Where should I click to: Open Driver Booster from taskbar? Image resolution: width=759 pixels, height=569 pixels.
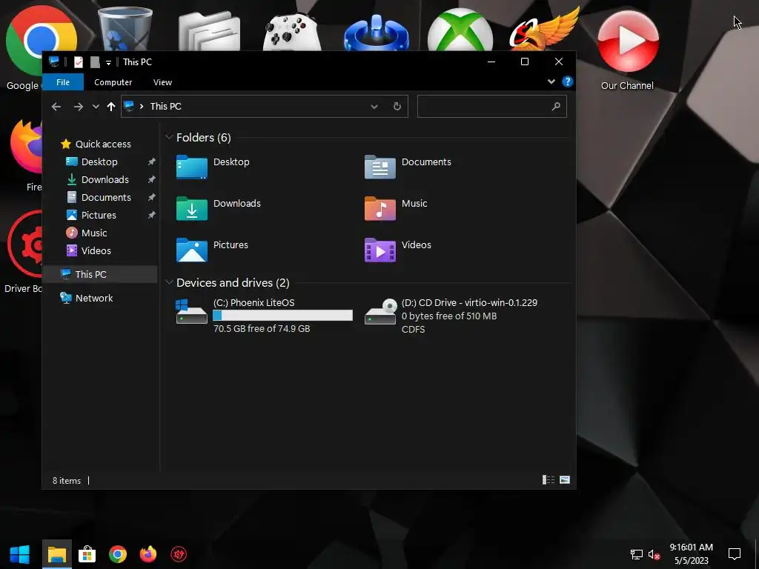tap(179, 554)
